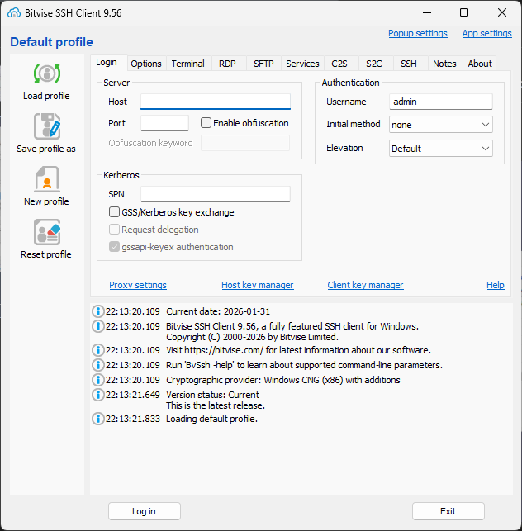Image resolution: width=522 pixels, height=531 pixels.
Task: Select the S2C tab
Action: point(374,64)
